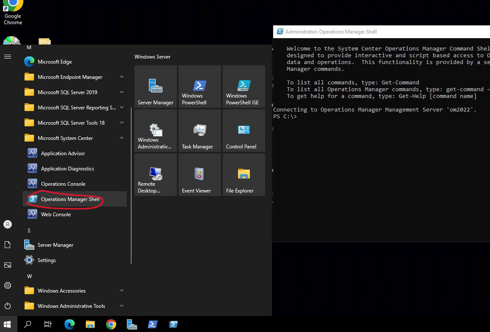The height and width of the screenshot is (332, 490).
Task: Open File Explorer from the taskbar
Action: point(90,324)
